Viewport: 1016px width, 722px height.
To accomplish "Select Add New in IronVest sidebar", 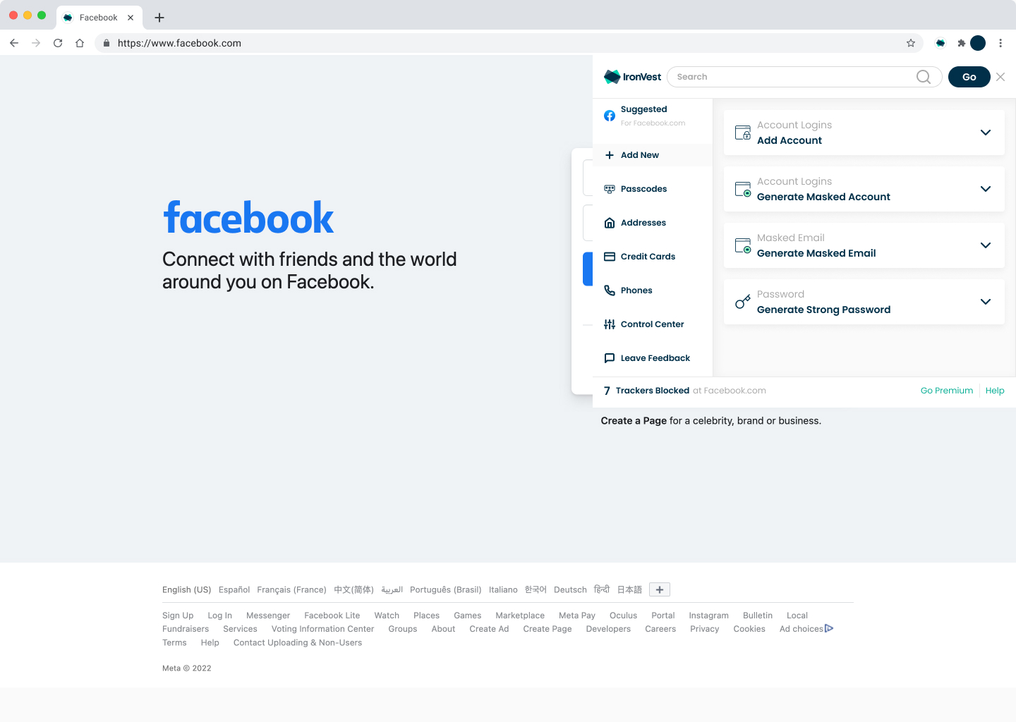I will point(653,155).
